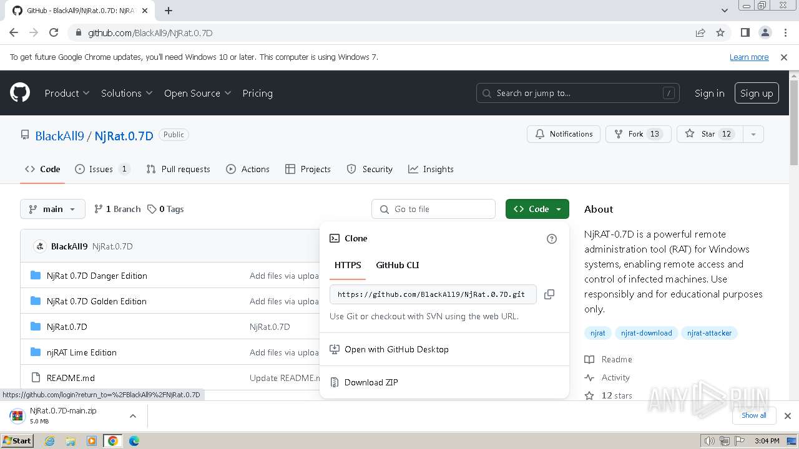The image size is (799, 449).
Task: Click the njrat-download topic tag
Action: [x=646, y=333]
